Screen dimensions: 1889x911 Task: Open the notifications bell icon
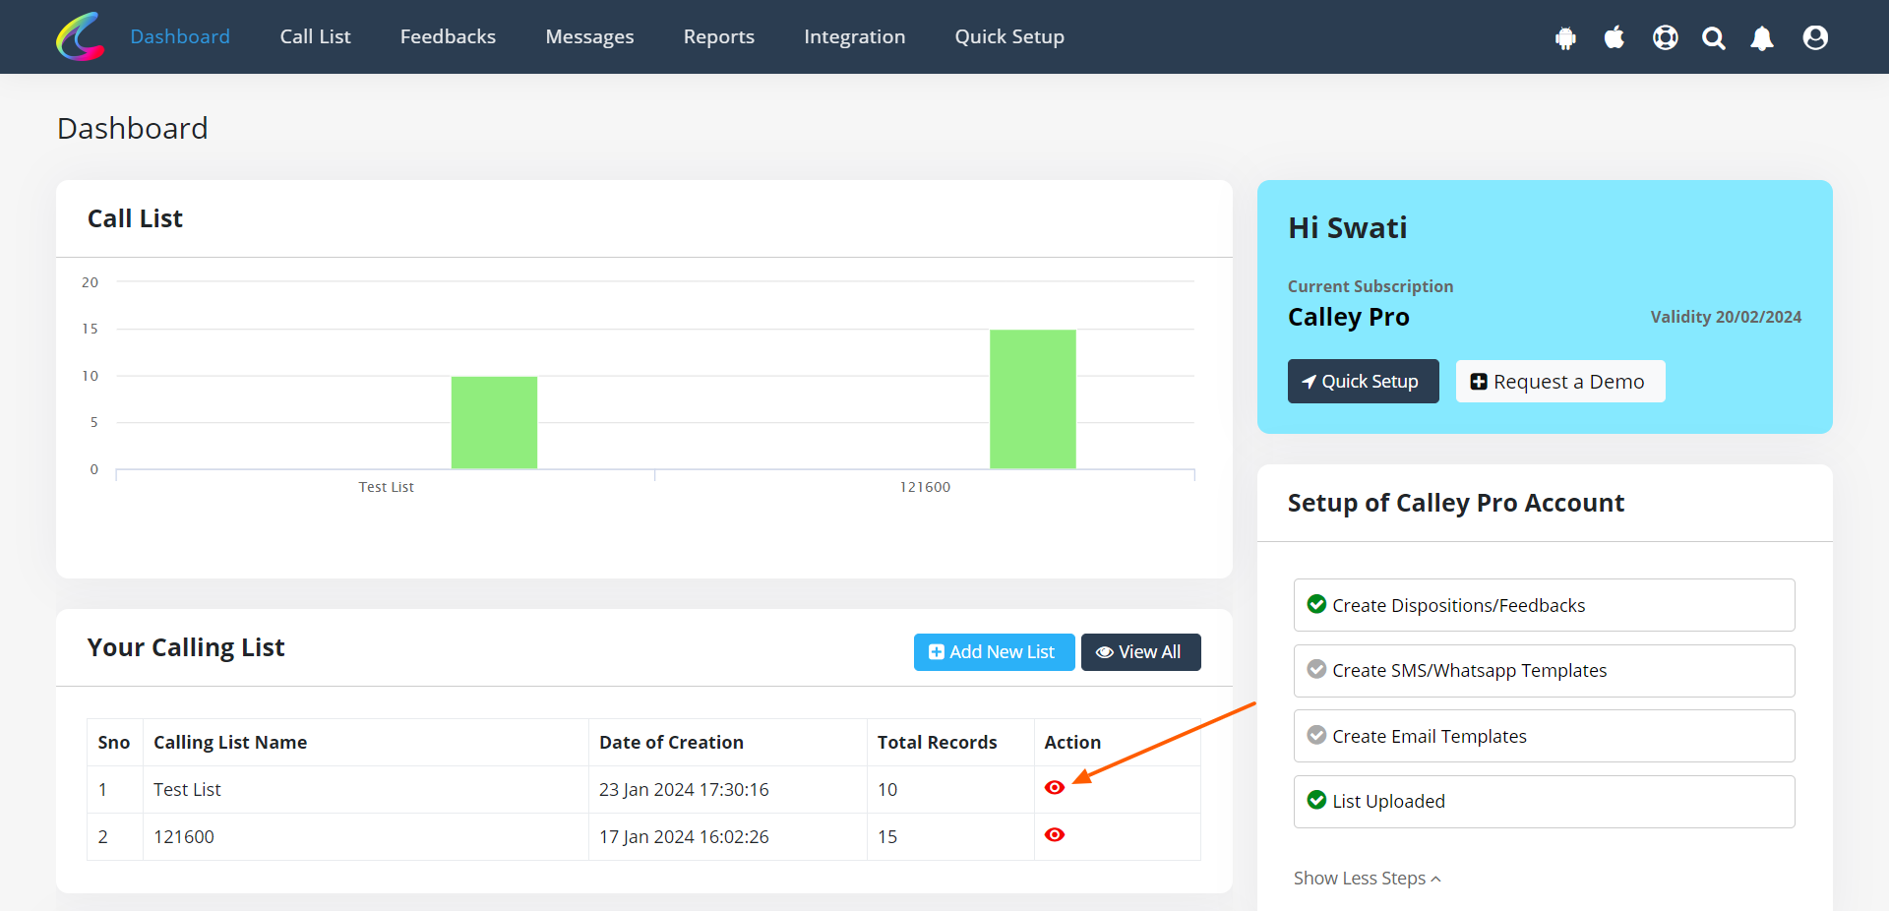(x=1762, y=38)
